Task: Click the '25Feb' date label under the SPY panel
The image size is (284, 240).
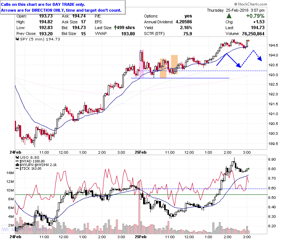Action: (x=141, y=152)
